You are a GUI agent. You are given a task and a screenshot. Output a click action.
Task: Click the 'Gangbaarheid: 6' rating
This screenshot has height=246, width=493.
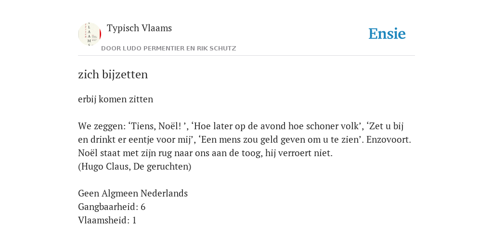coord(112,207)
